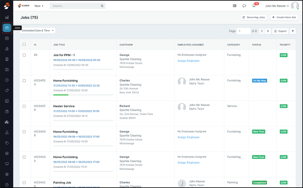
Task: Tick the select-all checkbox in table header
Action: tap(24, 45)
